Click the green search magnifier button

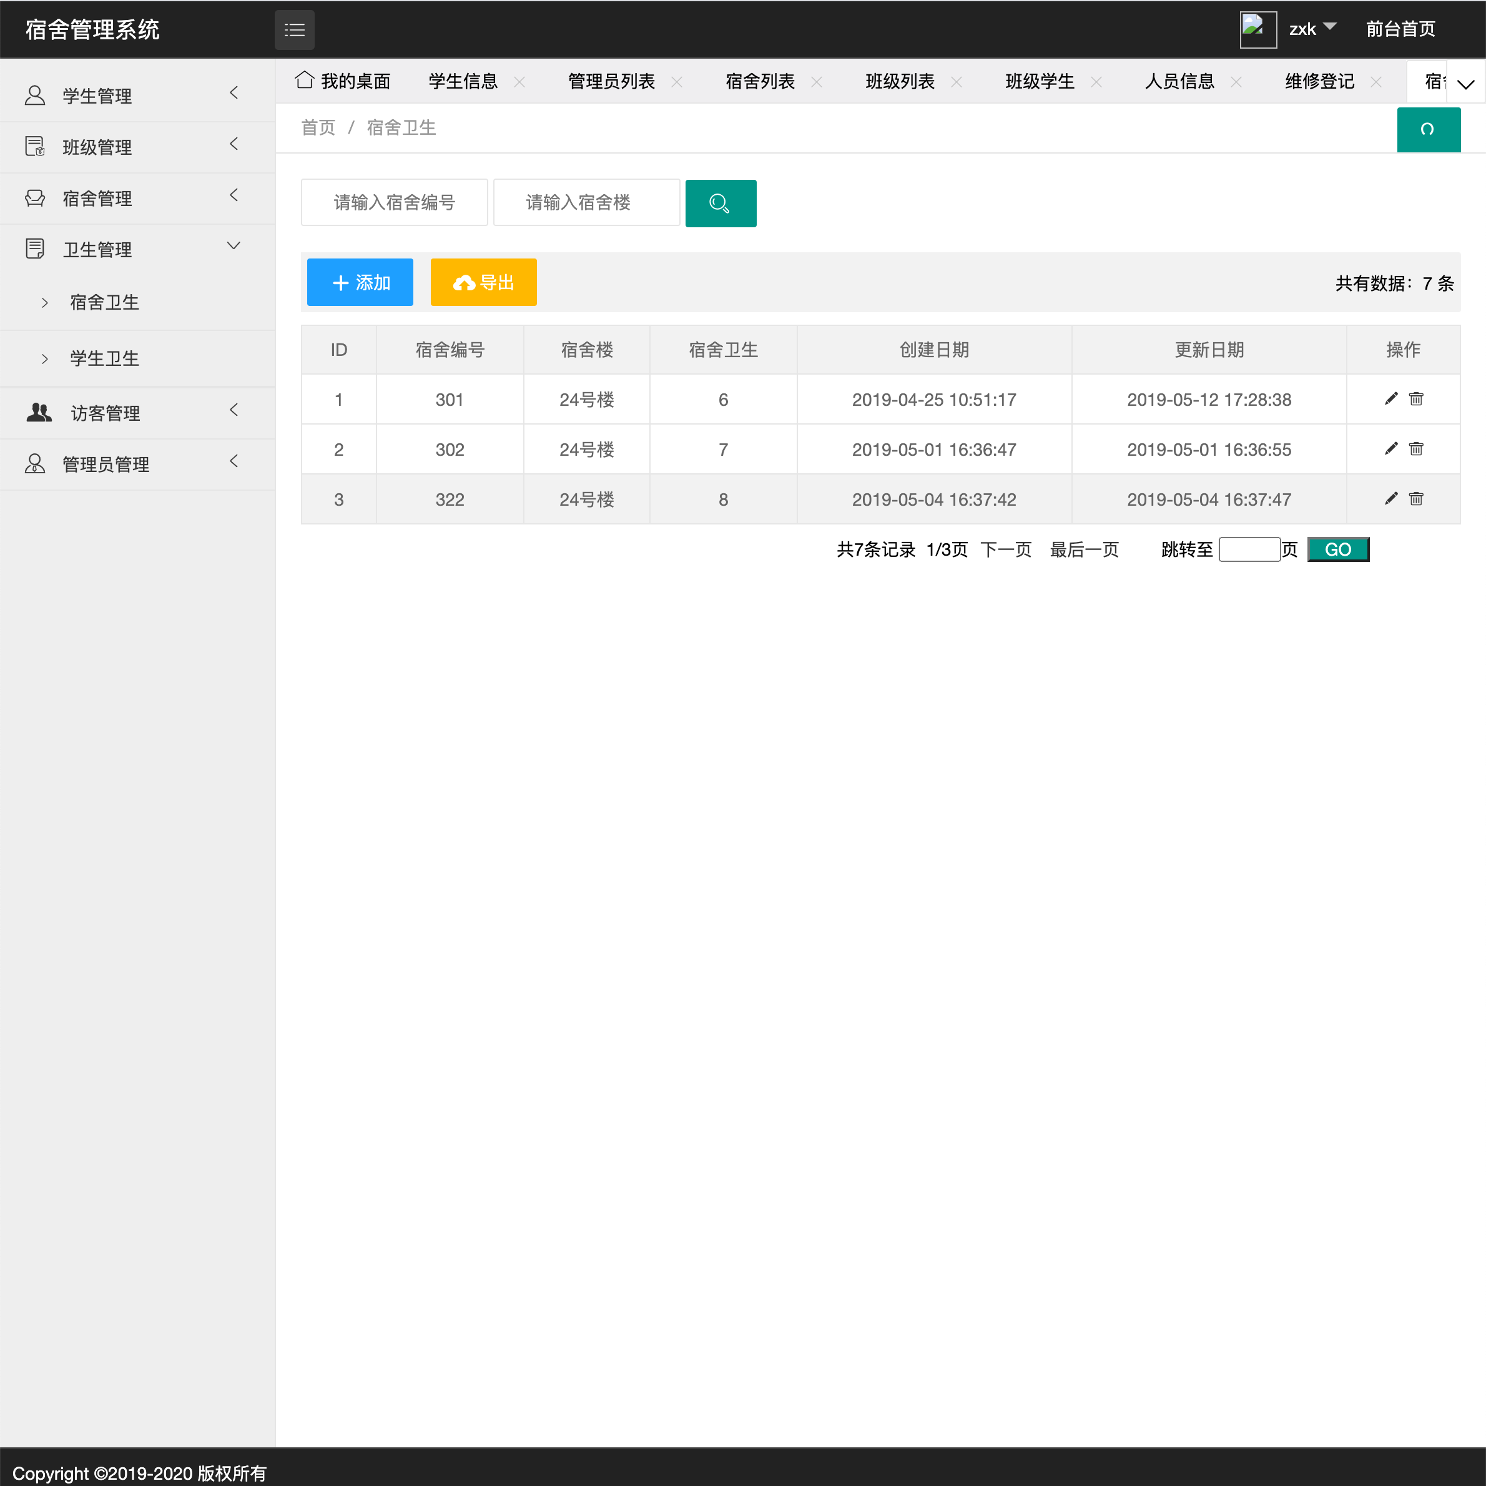coord(720,203)
